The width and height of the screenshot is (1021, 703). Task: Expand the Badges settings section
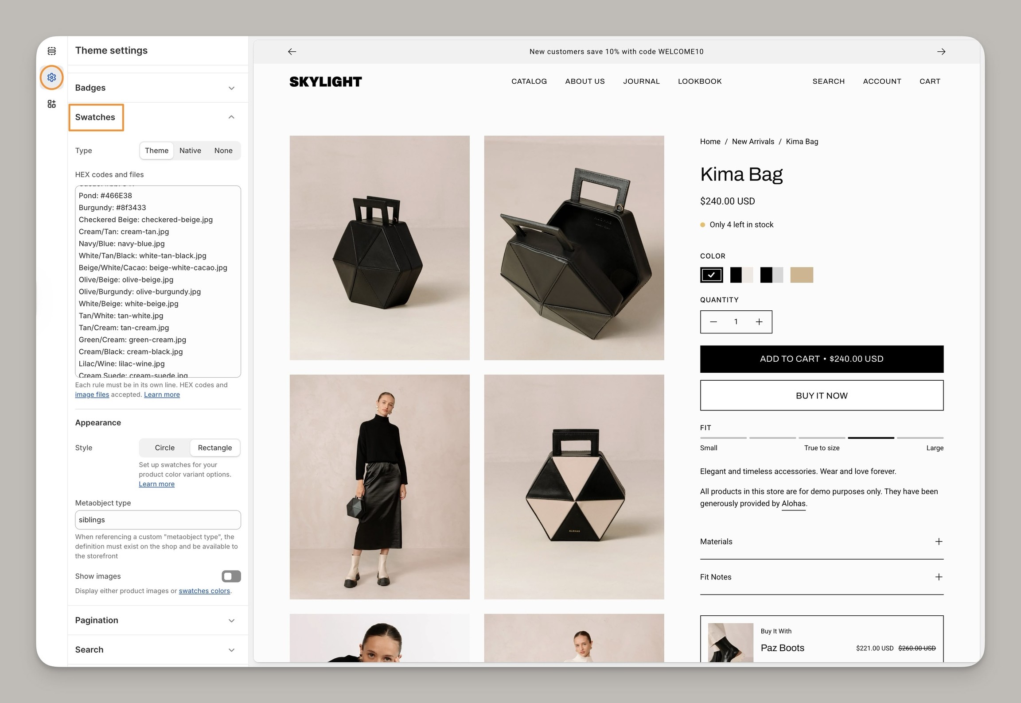[231, 88]
